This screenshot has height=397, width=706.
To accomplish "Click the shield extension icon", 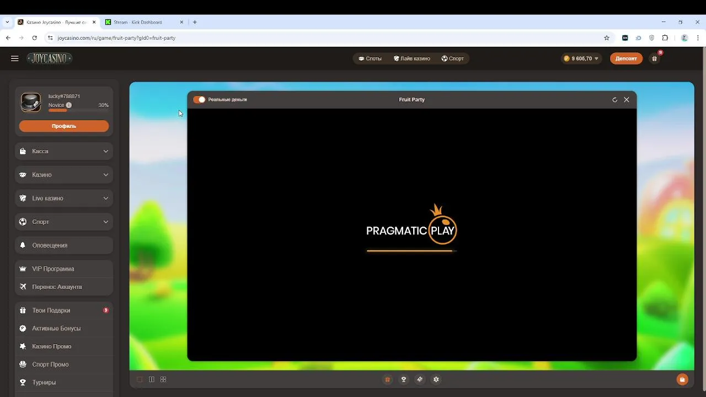I will pos(651,38).
